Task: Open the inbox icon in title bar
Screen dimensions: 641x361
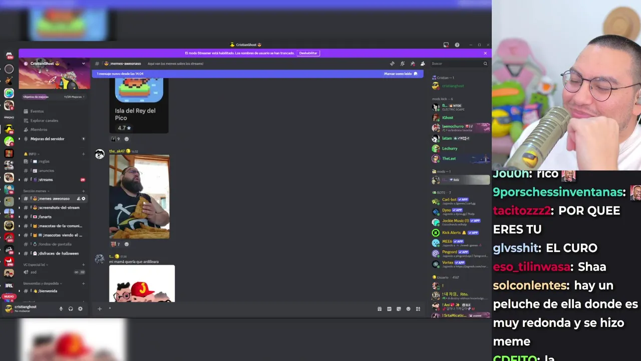Action: pyautogui.click(x=446, y=45)
